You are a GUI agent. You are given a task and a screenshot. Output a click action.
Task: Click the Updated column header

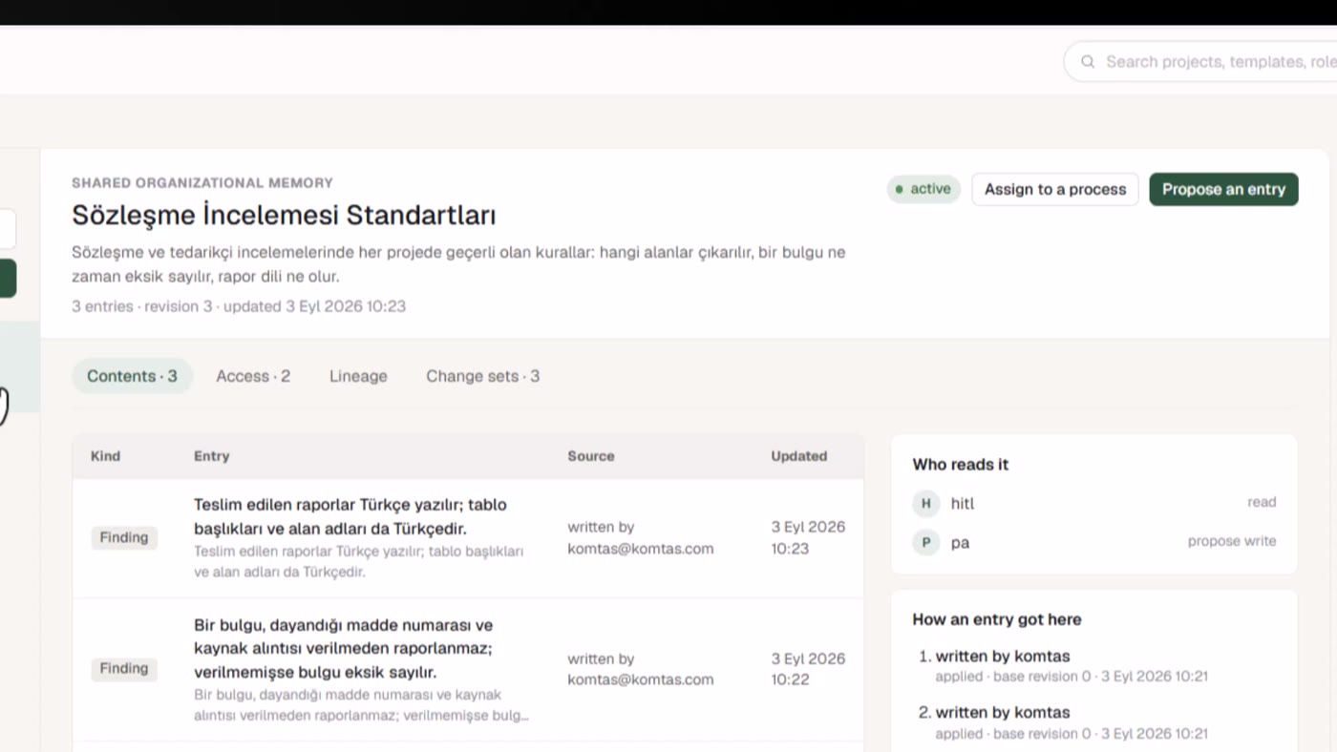point(799,456)
